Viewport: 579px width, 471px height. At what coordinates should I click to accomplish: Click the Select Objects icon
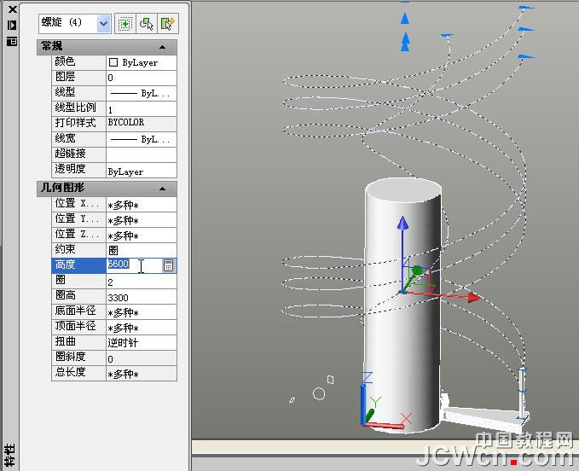click(x=147, y=24)
